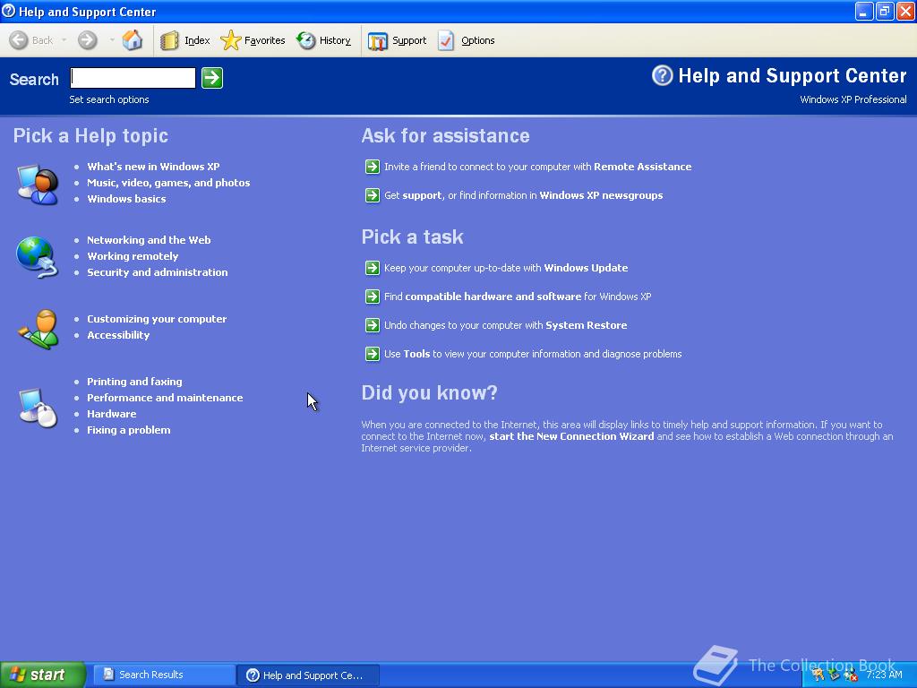Click the Support toolbar icon
This screenshot has width=917, height=688.
[x=378, y=41]
